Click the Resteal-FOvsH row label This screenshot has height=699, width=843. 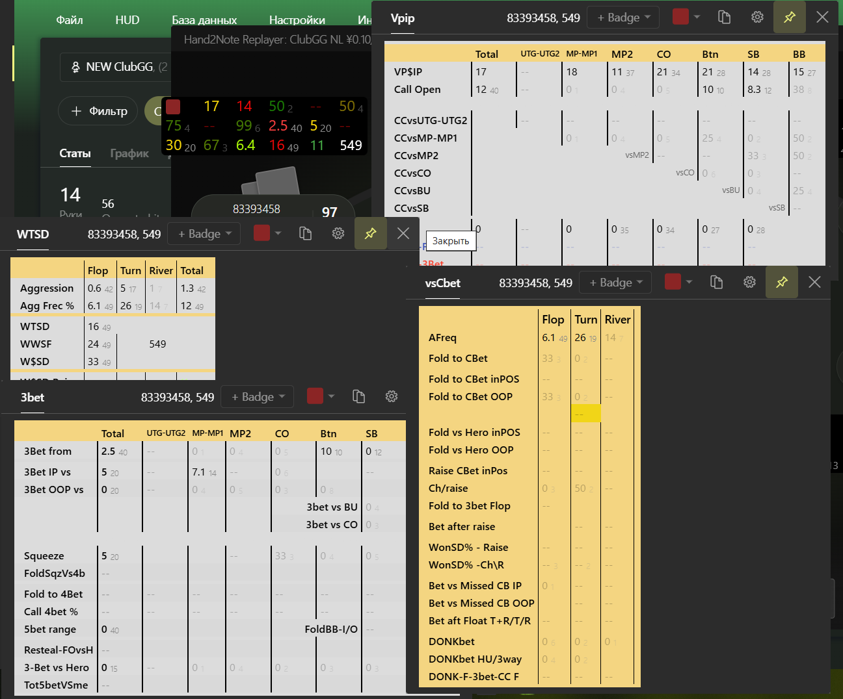pos(59,650)
